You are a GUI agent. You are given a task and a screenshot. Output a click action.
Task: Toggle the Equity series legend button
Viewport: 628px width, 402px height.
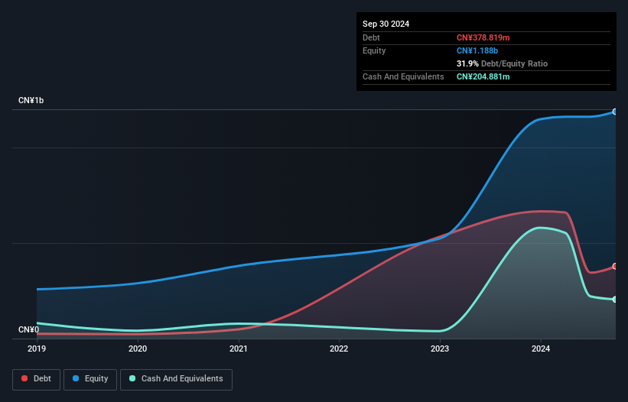[90, 379]
